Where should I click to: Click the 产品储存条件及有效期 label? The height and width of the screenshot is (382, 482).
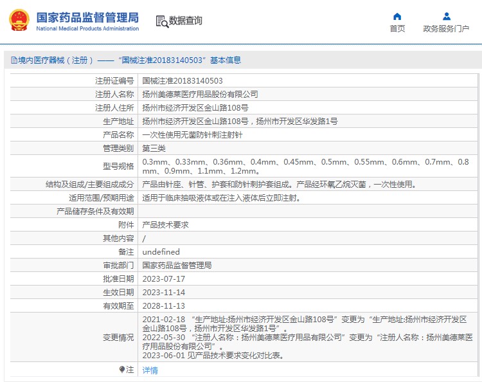tap(95, 212)
